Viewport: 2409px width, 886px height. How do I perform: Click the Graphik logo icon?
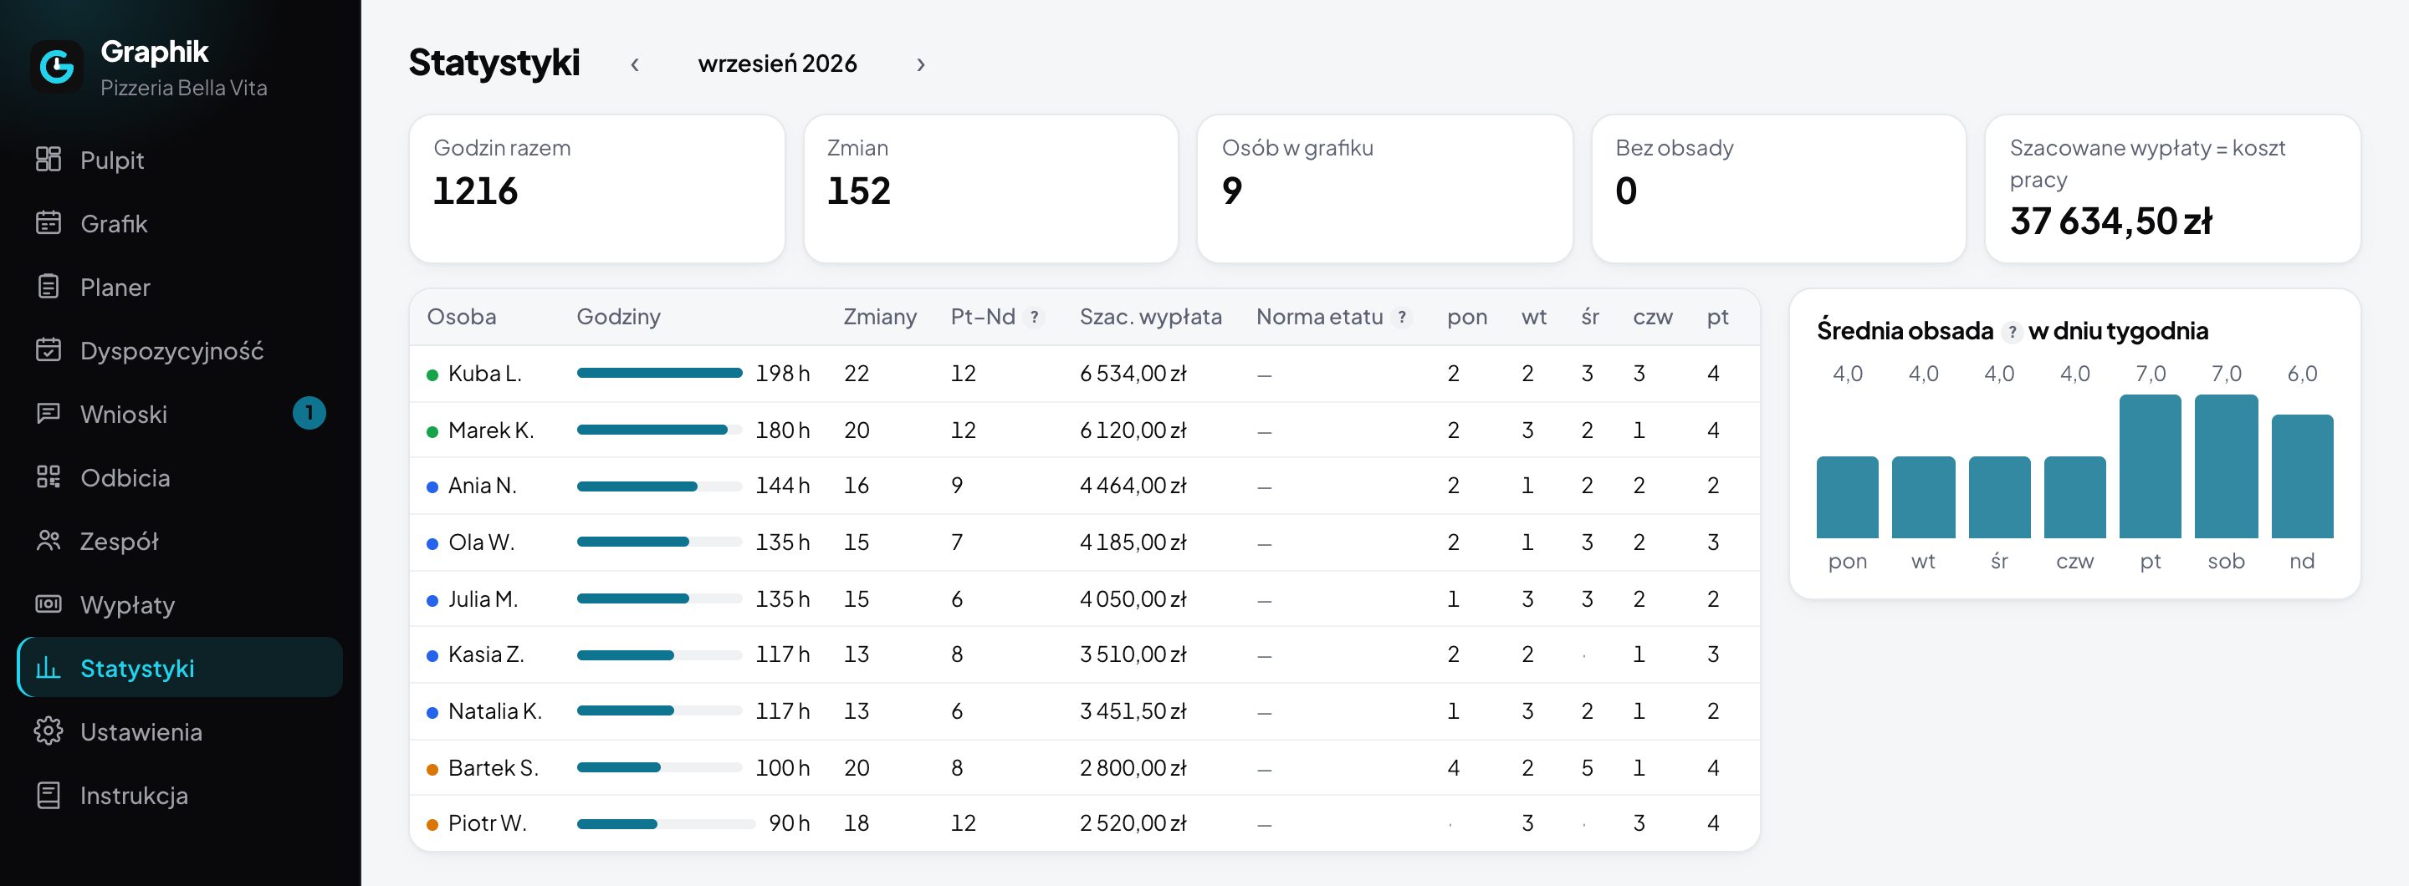pos(57,66)
